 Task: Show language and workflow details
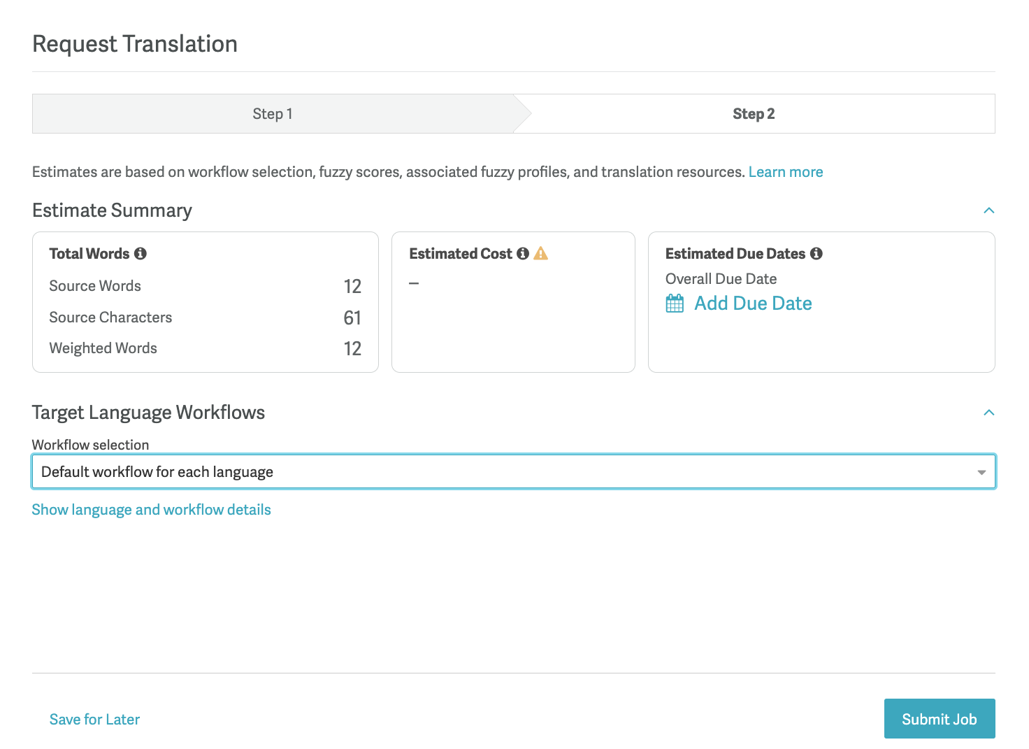click(x=152, y=510)
